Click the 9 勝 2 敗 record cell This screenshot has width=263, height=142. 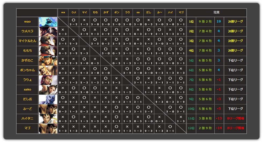pyautogui.click(x=205, y=22)
